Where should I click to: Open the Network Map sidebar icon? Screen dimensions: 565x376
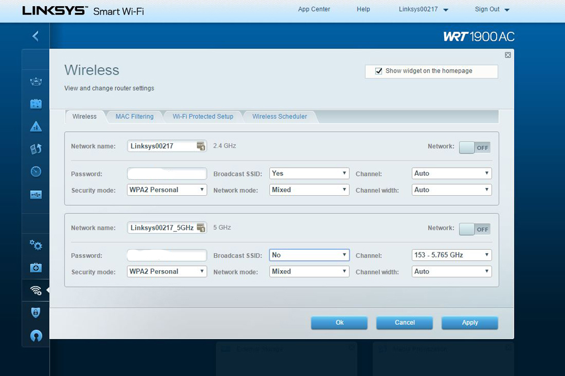coord(36,82)
